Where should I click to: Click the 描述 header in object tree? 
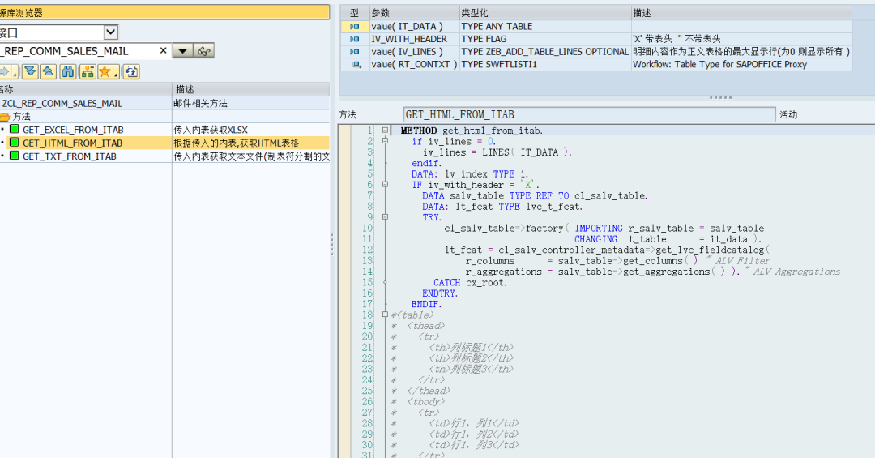pyautogui.click(x=250, y=89)
